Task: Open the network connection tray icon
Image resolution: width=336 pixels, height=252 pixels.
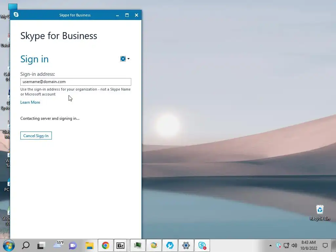Action: pos(286,245)
